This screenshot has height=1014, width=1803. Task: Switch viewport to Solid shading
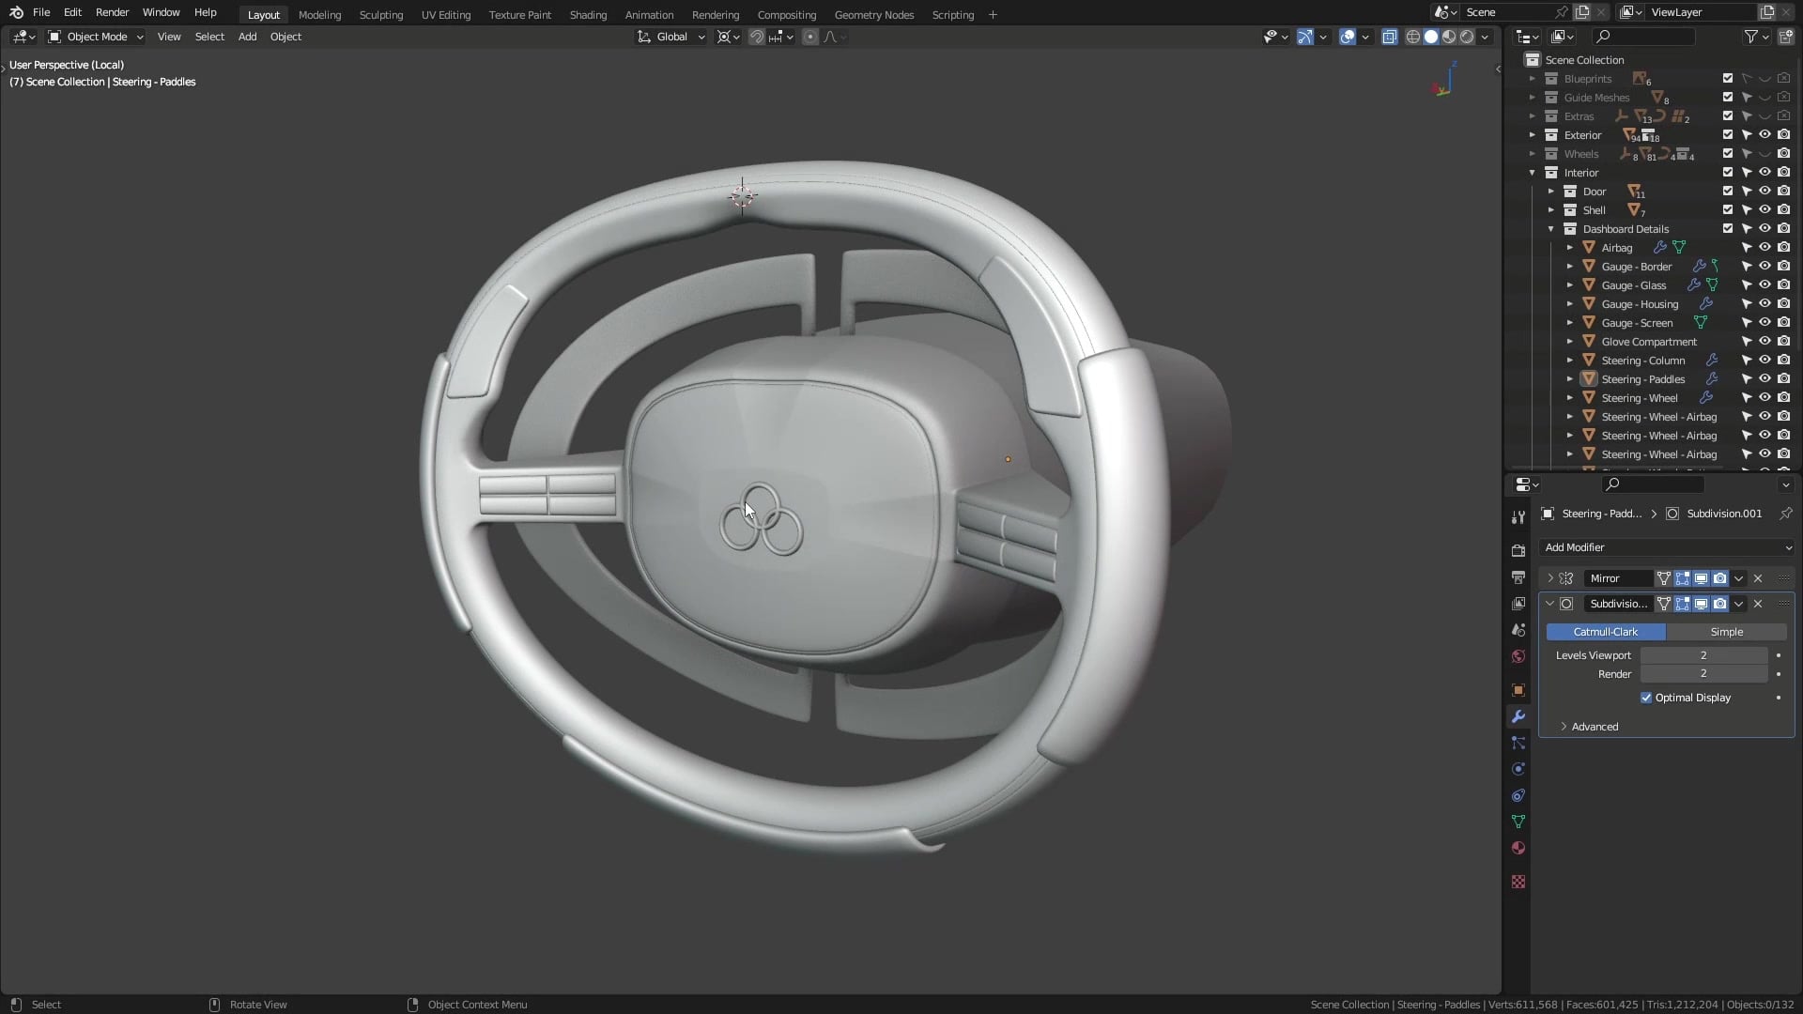tap(1431, 37)
